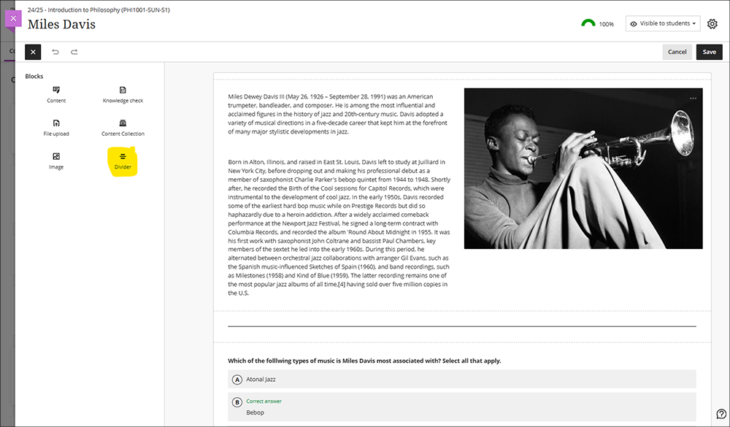730x427 pixels.
Task: Click the knowledge check question text
Action: (x=364, y=361)
